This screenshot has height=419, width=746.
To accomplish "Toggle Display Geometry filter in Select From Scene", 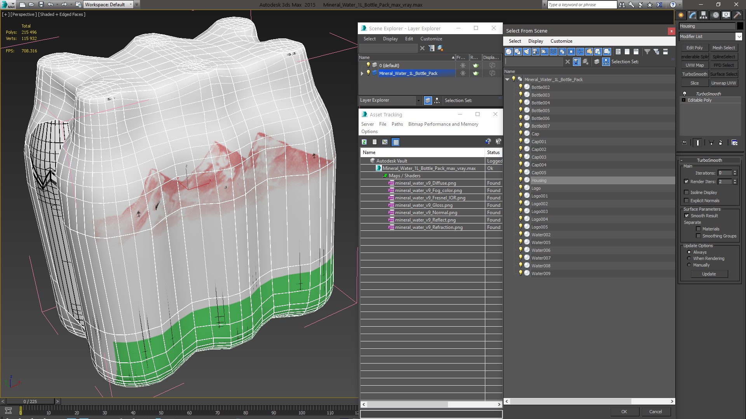I will tap(509, 52).
